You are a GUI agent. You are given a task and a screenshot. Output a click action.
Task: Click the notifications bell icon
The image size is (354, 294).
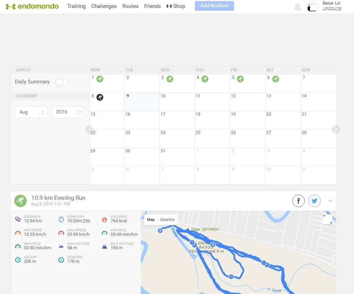click(297, 7)
